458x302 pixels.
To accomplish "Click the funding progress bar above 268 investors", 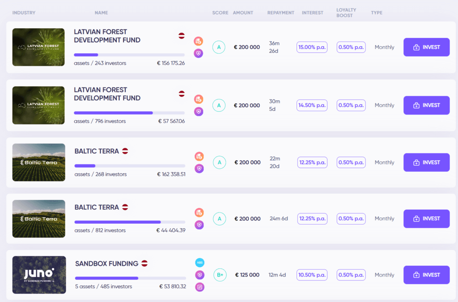I will pyautogui.click(x=130, y=166).
